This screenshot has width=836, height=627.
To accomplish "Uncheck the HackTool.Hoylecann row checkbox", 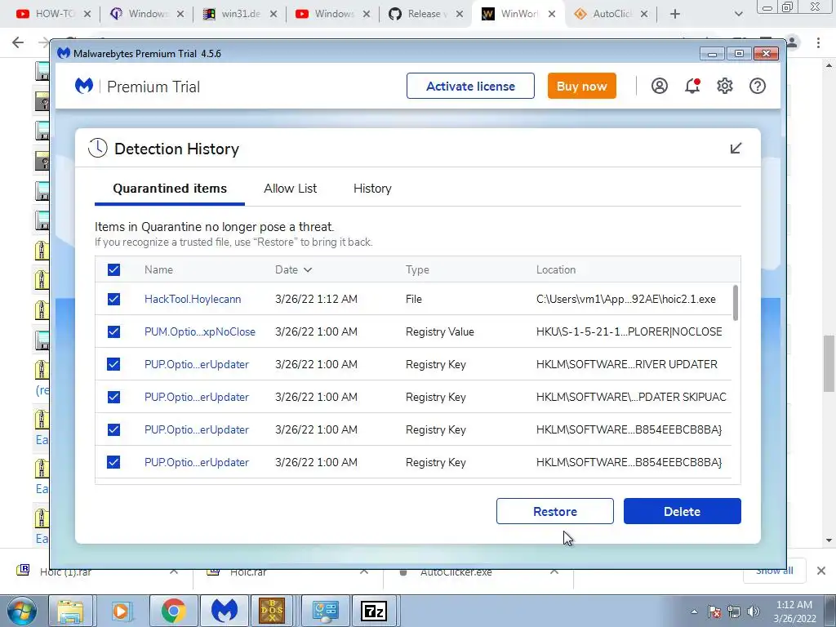I will (113, 299).
